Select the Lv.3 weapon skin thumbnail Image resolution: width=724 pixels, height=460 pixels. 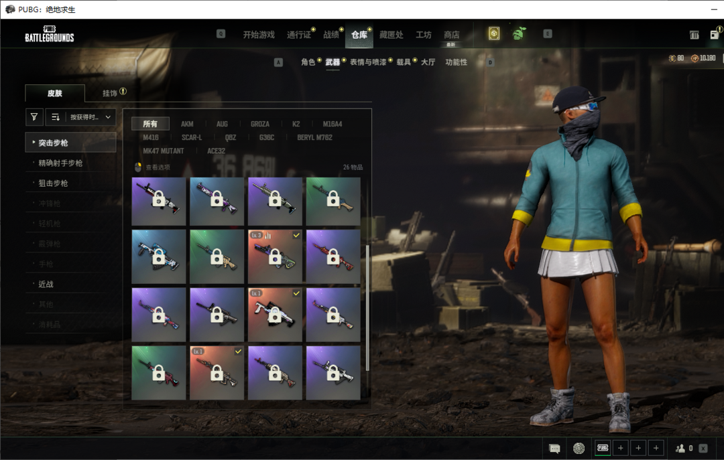(x=275, y=256)
